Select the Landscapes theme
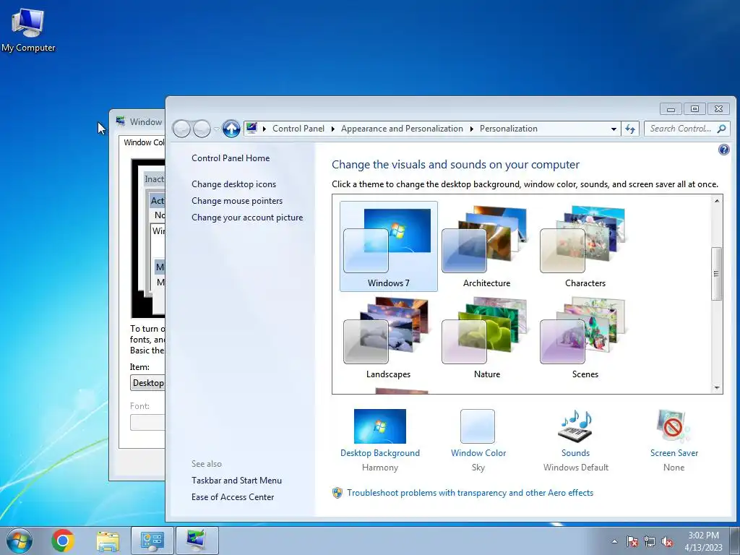The height and width of the screenshot is (555, 740). 388,337
